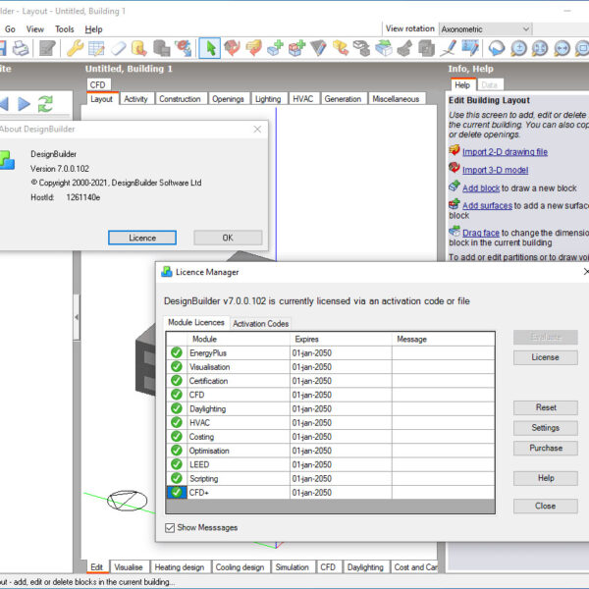
Task: Follow the Add block help link
Action: tap(481, 188)
